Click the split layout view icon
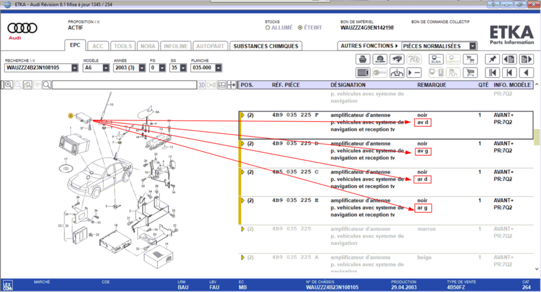The image size is (541, 292). point(222,85)
